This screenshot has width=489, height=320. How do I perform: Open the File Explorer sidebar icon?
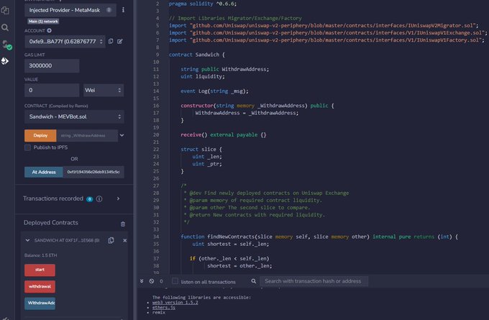pyautogui.click(x=5, y=11)
